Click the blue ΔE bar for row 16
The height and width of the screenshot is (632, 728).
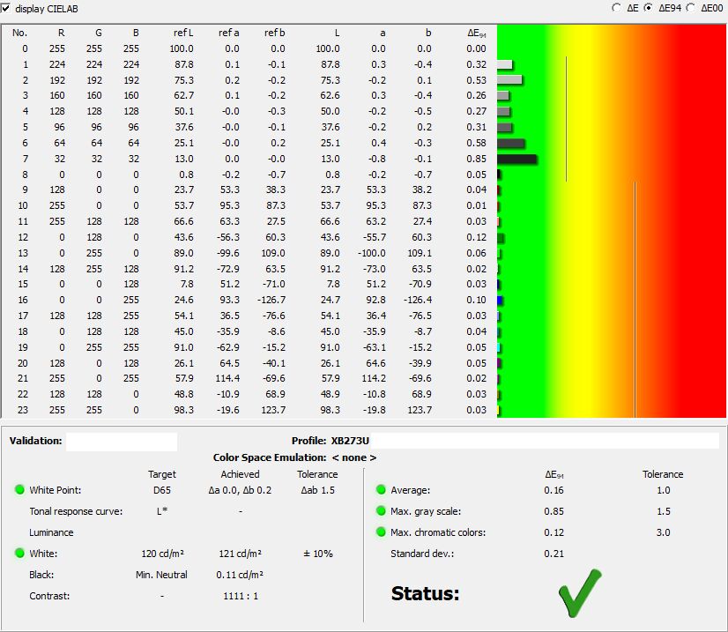(500, 301)
